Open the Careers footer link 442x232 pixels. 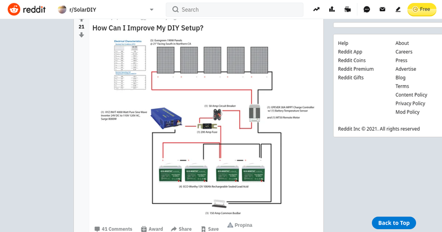403,52
